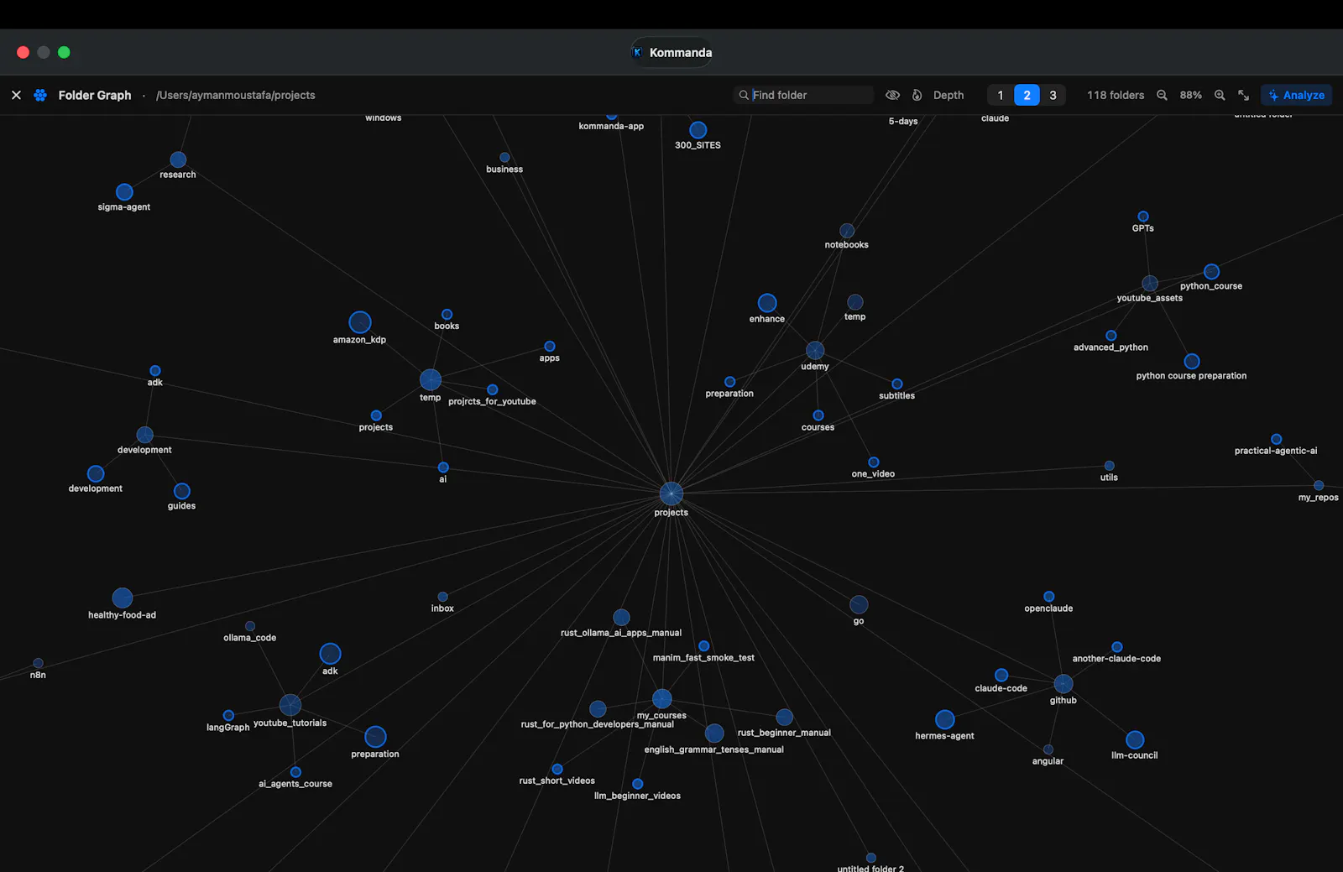Zoom out the folder graph
Viewport: 1343px width, 872px height.
[x=1162, y=95]
